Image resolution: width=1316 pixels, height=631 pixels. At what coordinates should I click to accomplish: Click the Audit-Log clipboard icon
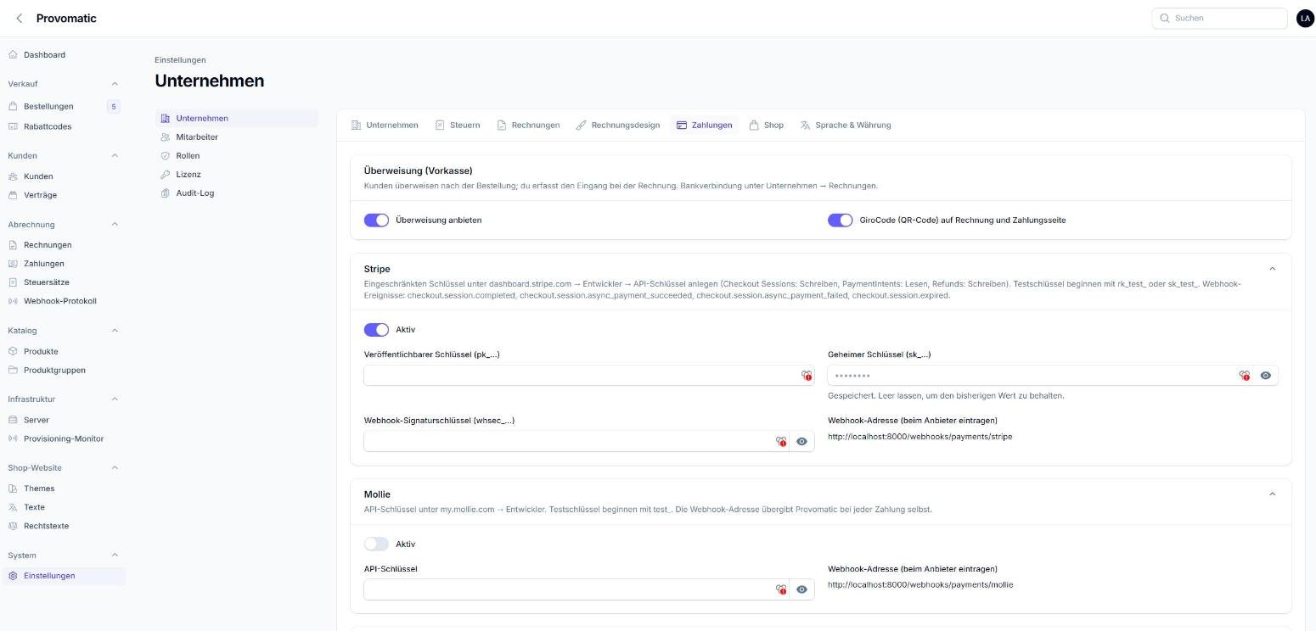[166, 193]
